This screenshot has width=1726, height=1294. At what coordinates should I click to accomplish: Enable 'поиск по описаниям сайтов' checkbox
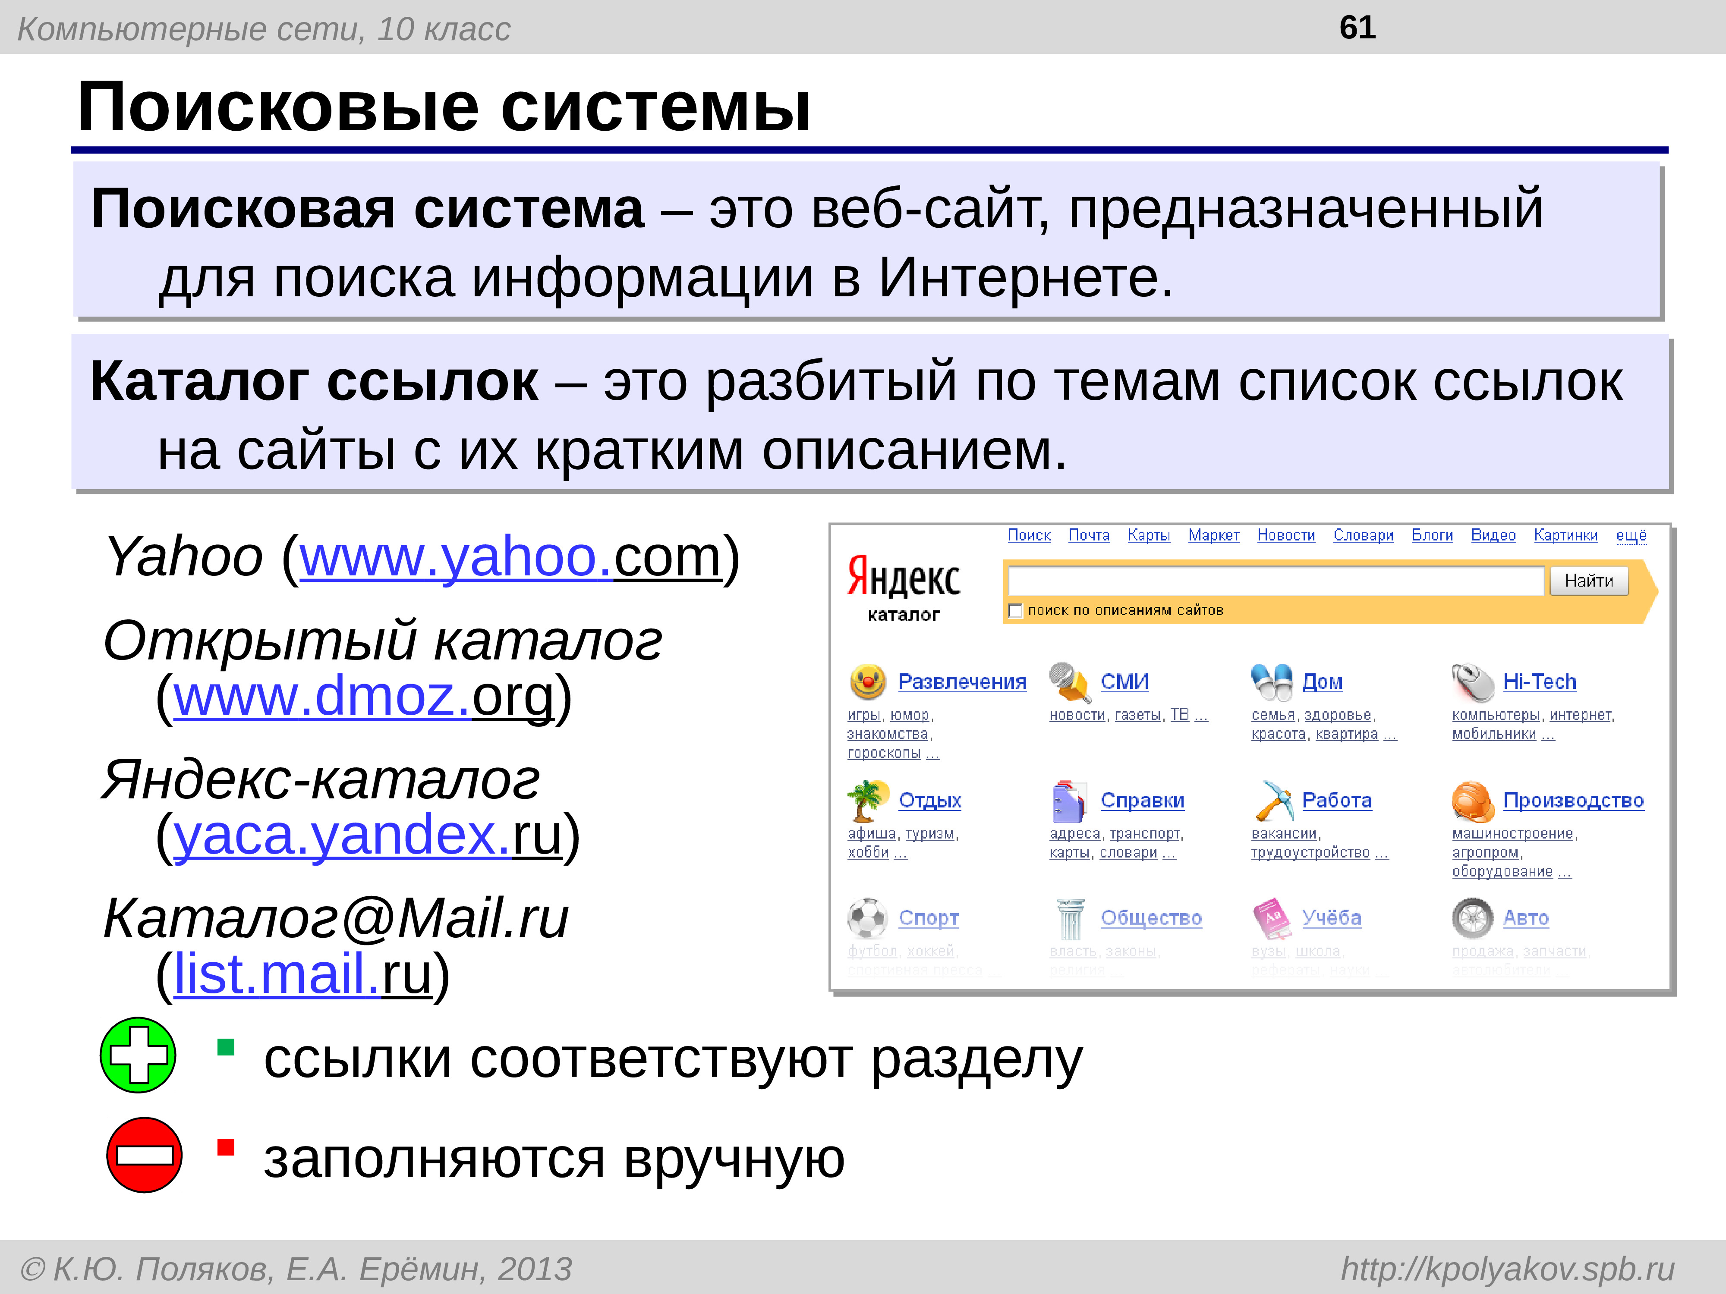(1015, 611)
